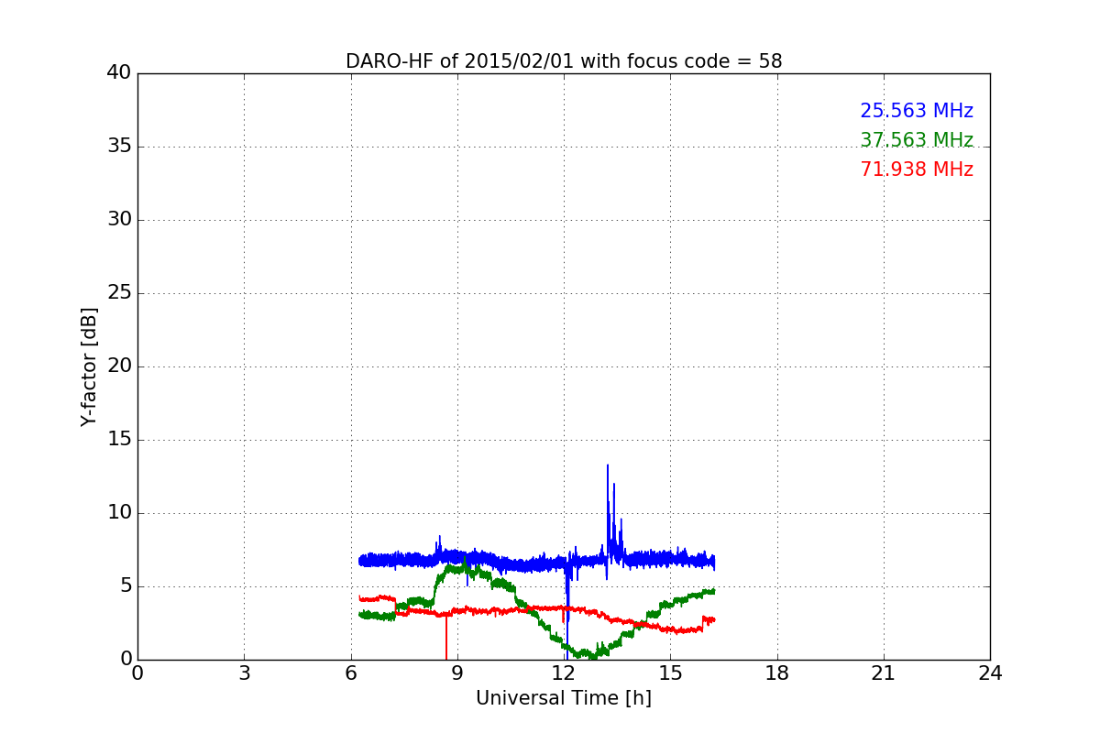Select the '25.563 MHz' legend label
1100x733 pixels.
click(917, 111)
